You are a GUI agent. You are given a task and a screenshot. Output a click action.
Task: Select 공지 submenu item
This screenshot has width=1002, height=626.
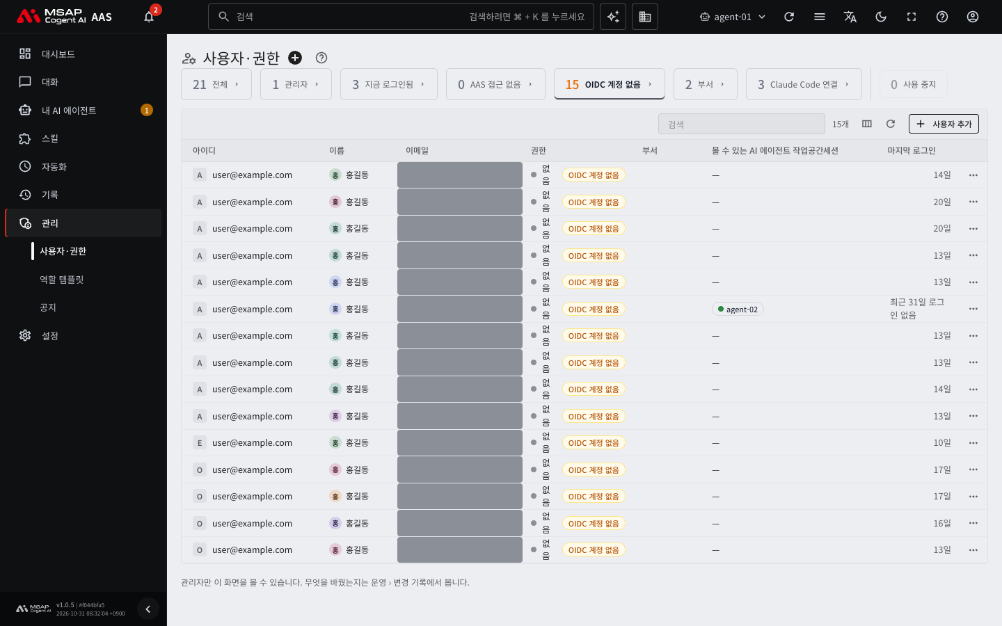pos(48,307)
